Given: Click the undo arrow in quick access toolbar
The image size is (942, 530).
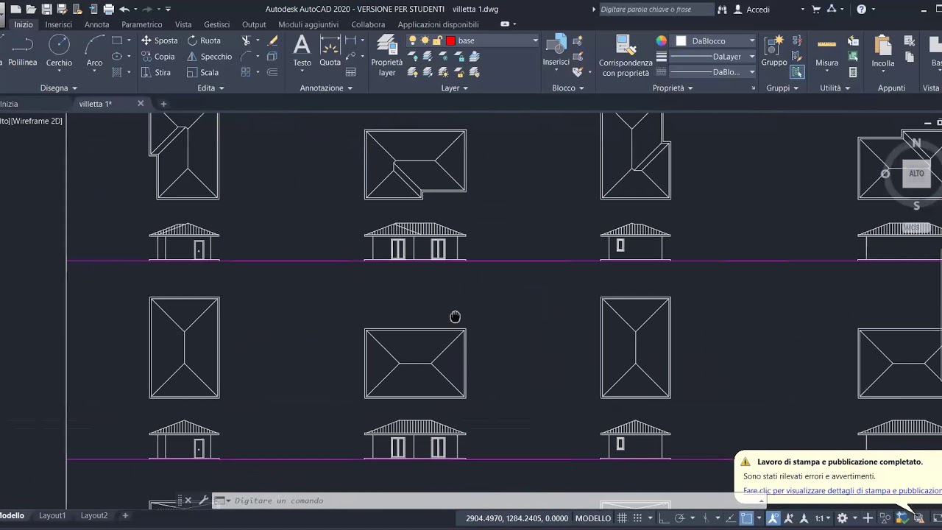Looking at the screenshot, I should click(x=124, y=10).
